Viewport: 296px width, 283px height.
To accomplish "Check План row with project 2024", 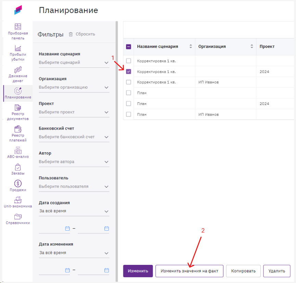I will coord(128,103).
